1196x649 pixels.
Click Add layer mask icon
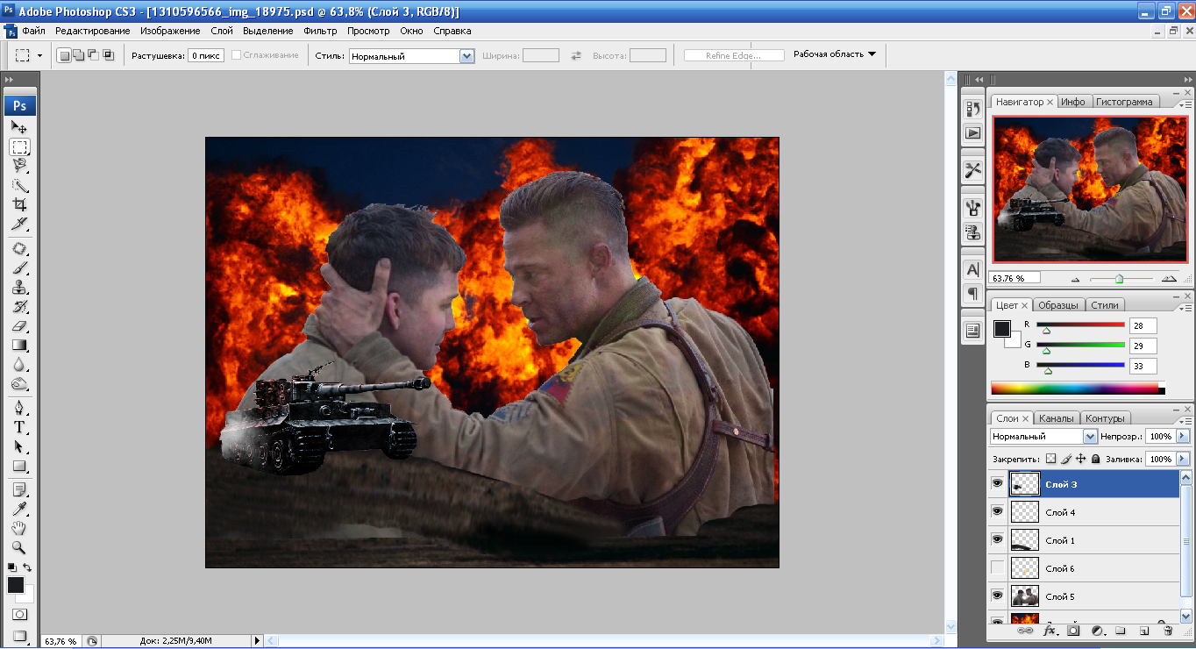point(1073,631)
